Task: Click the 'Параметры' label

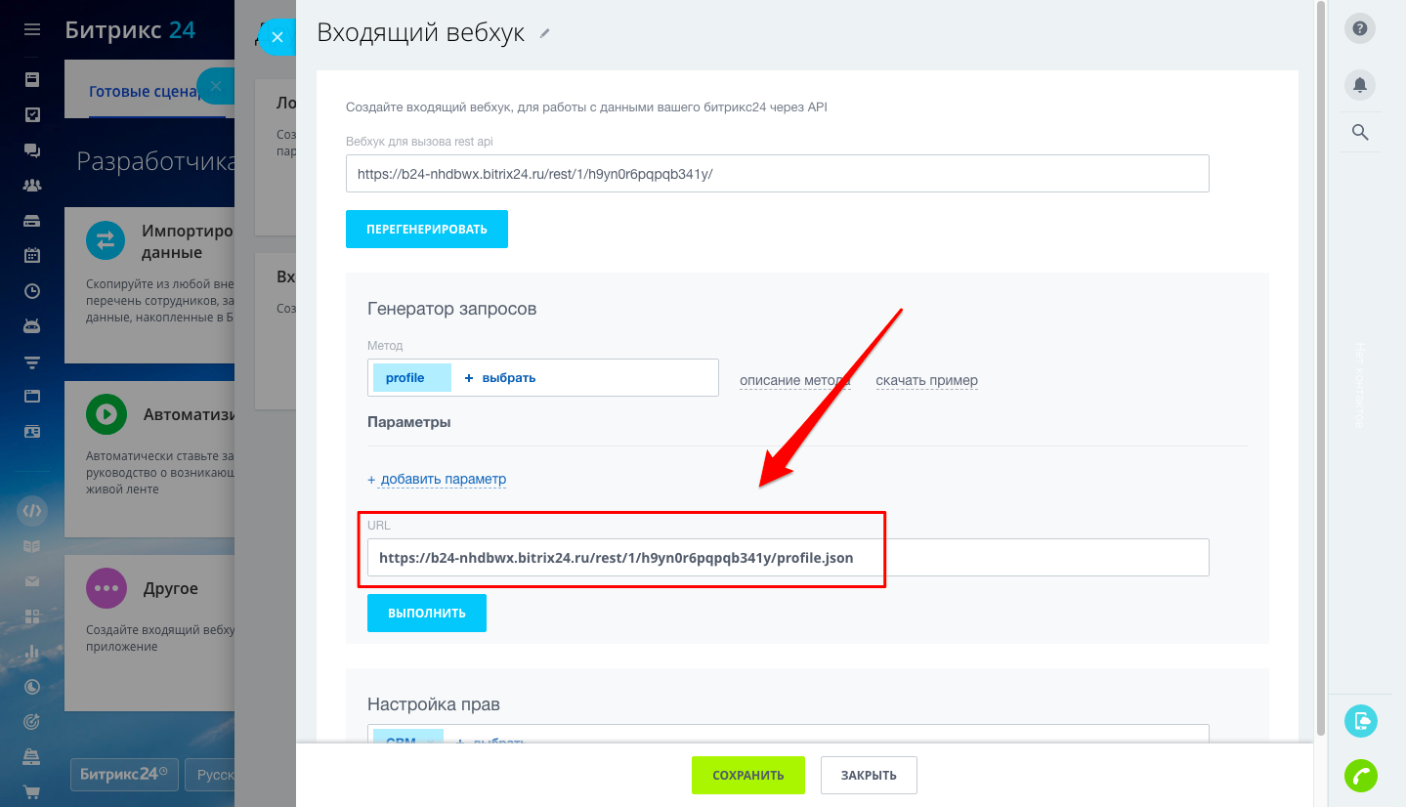Action: [x=408, y=422]
